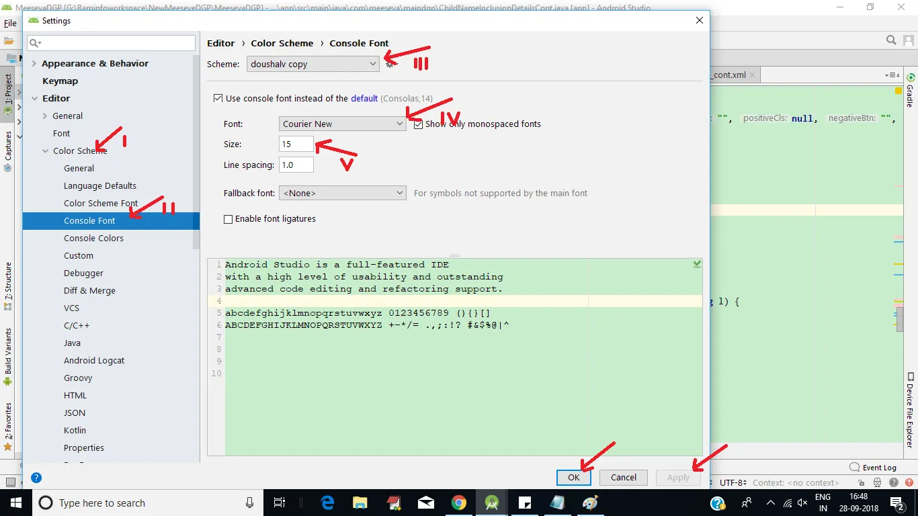918x516 pixels.
Task: Open the Scheme dropdown 'doushalv copy'
Action: point(313,64)
